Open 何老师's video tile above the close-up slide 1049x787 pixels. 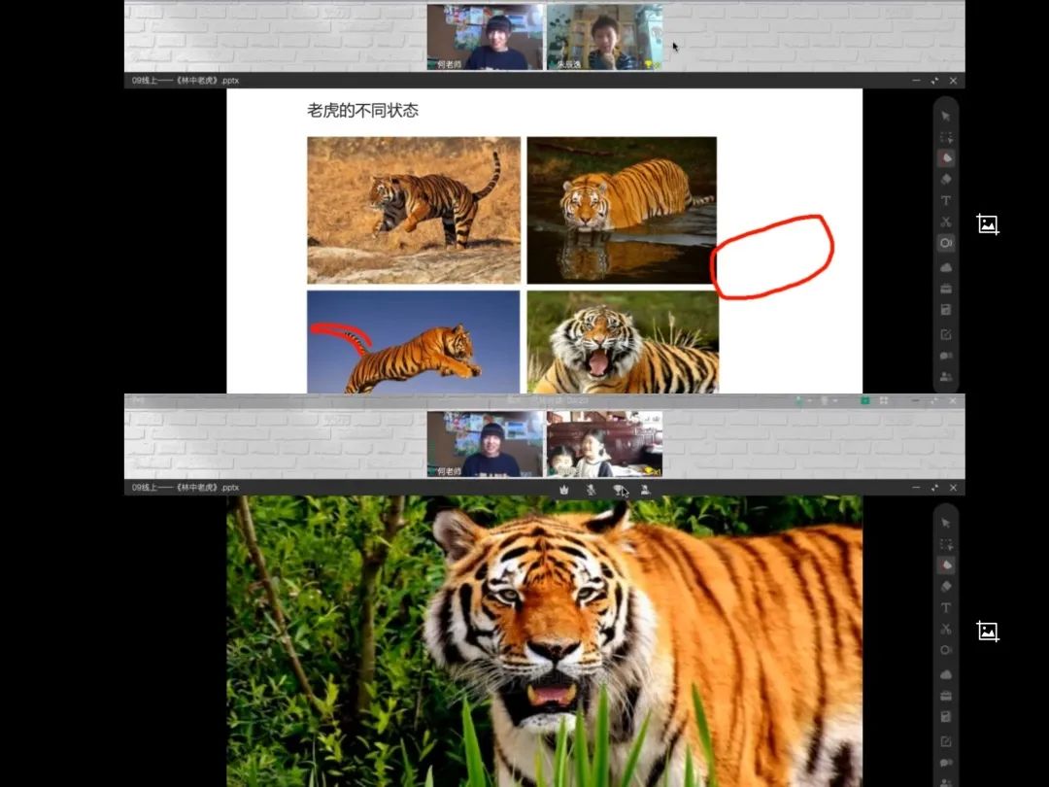tap(485, 444)
